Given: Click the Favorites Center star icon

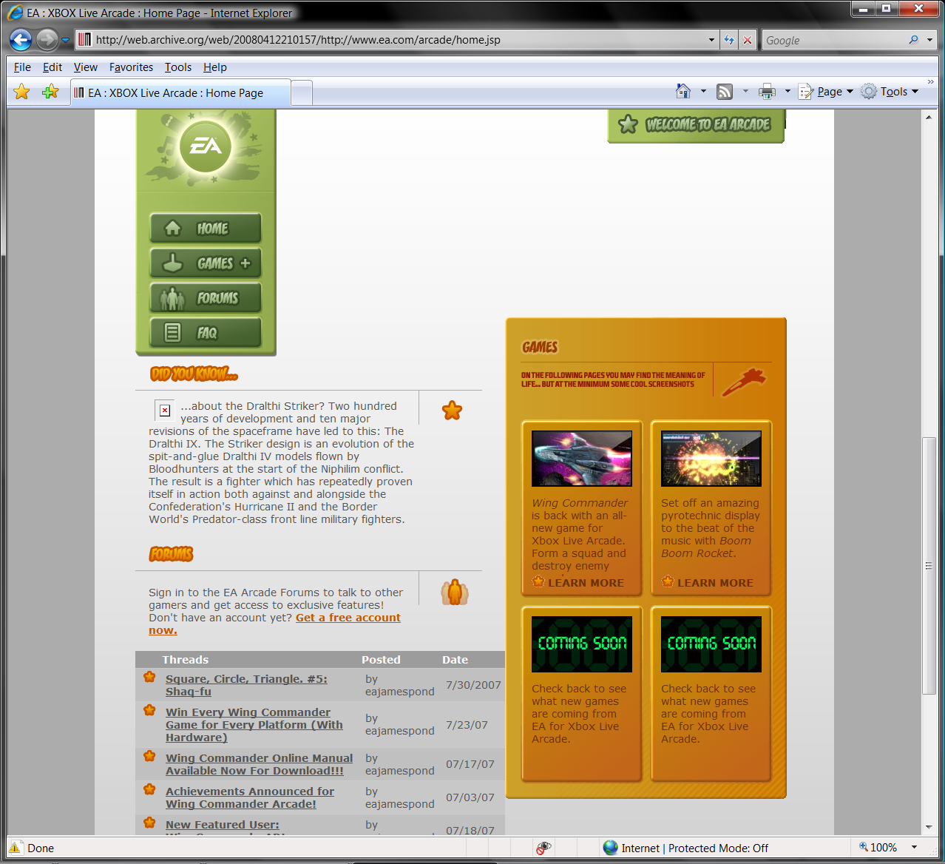Looking at the screenshot, I should [22, 92].
